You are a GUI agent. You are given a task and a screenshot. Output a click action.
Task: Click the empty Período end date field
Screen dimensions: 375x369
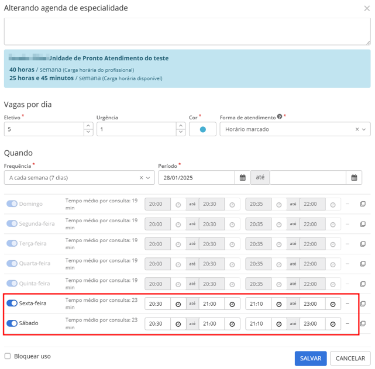point(308,178)
